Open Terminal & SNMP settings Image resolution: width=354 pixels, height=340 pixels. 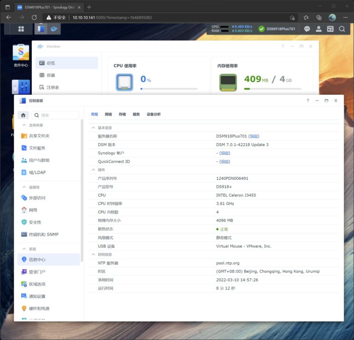pos(49,234)
